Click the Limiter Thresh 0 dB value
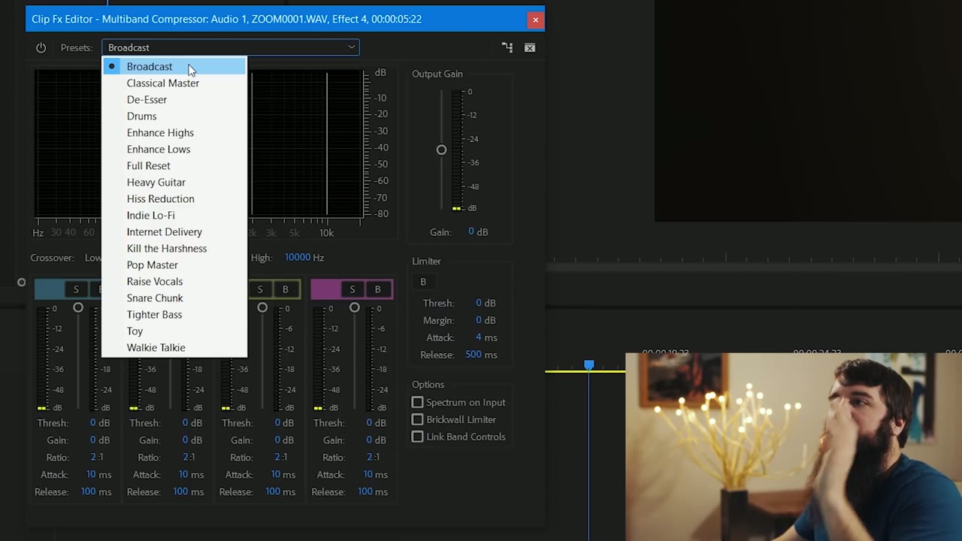 pos(486,303)
